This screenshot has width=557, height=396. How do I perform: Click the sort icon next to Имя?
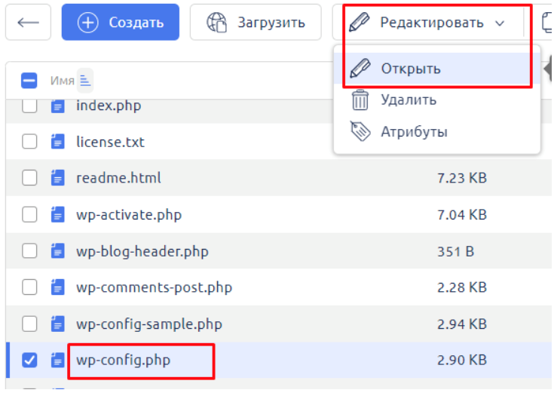click(84, 80)
